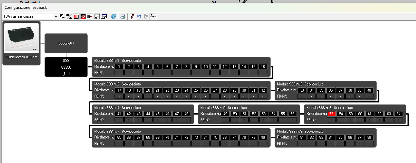Image resolution: width=416 pixels, height=163 pixels.
Task: Click the first lines toolbar icon next to dropdown
Action: (x=62, y=16)
